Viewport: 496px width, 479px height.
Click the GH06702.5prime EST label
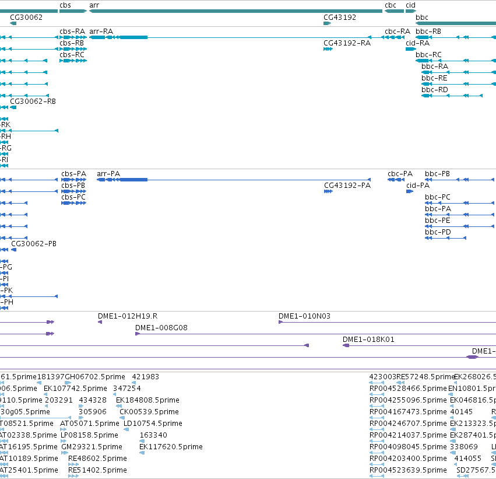(95, 377)
